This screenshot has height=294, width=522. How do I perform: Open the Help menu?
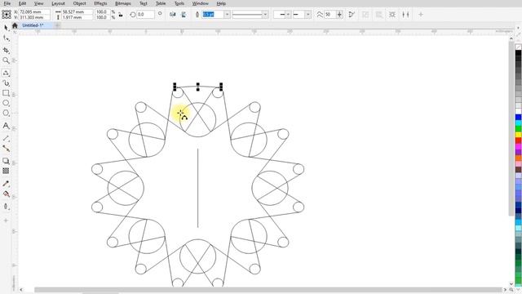(x=221, y=3)
